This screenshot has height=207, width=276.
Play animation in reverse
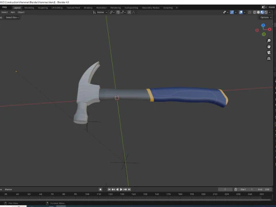point(117,189)
